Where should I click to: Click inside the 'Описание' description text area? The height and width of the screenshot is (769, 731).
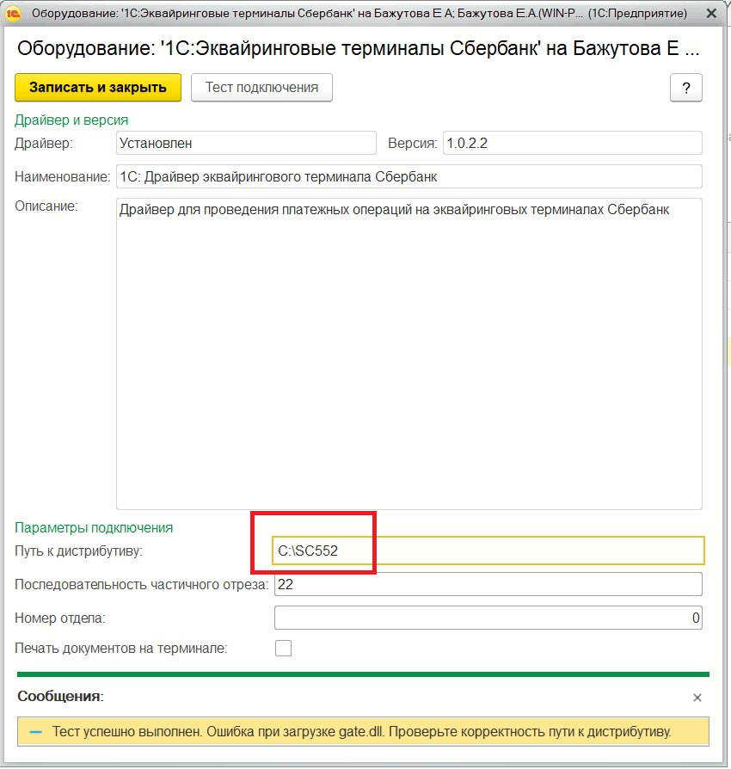tap(408, 354)
